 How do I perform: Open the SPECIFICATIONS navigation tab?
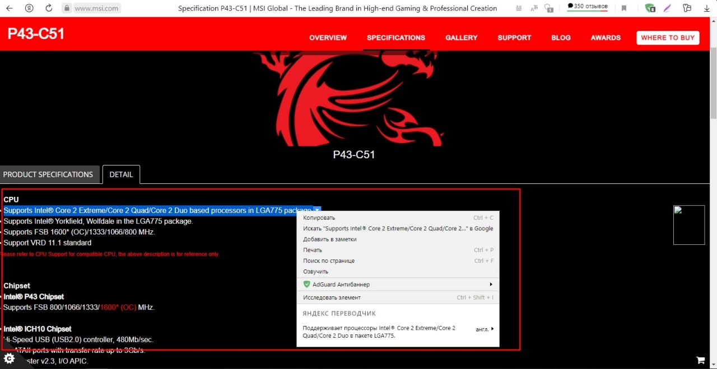396,37
